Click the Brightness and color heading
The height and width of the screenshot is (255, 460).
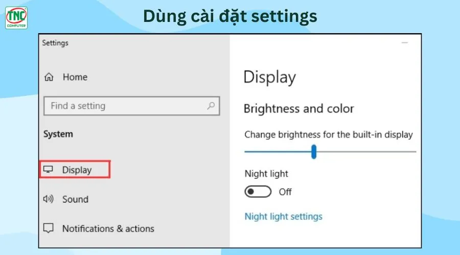click(x=298, y=109)
